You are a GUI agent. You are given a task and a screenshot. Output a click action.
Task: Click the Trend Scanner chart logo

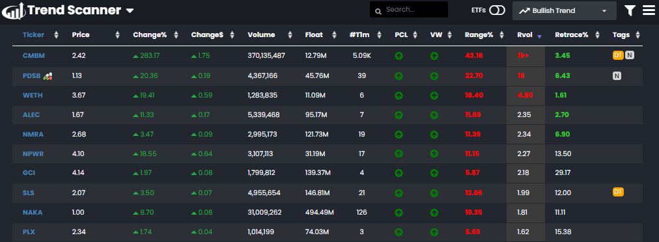click(14, 10)
